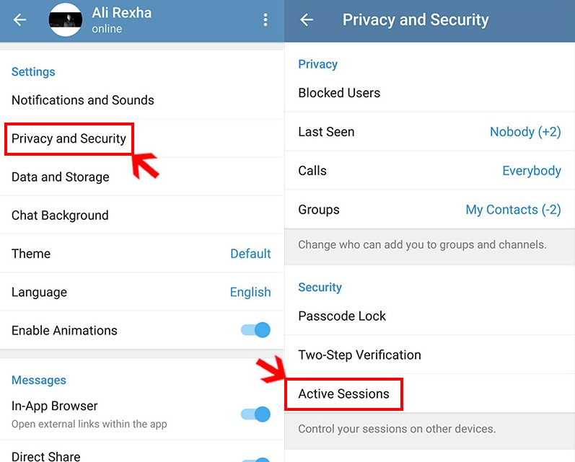Viewport: 575px width, 462px height.
Task: Open Two-Step Verification settings
Action: 430,355
